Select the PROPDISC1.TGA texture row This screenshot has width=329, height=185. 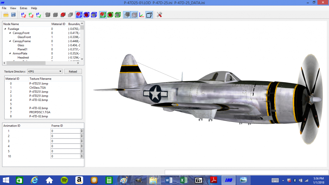tap(43, 112)
